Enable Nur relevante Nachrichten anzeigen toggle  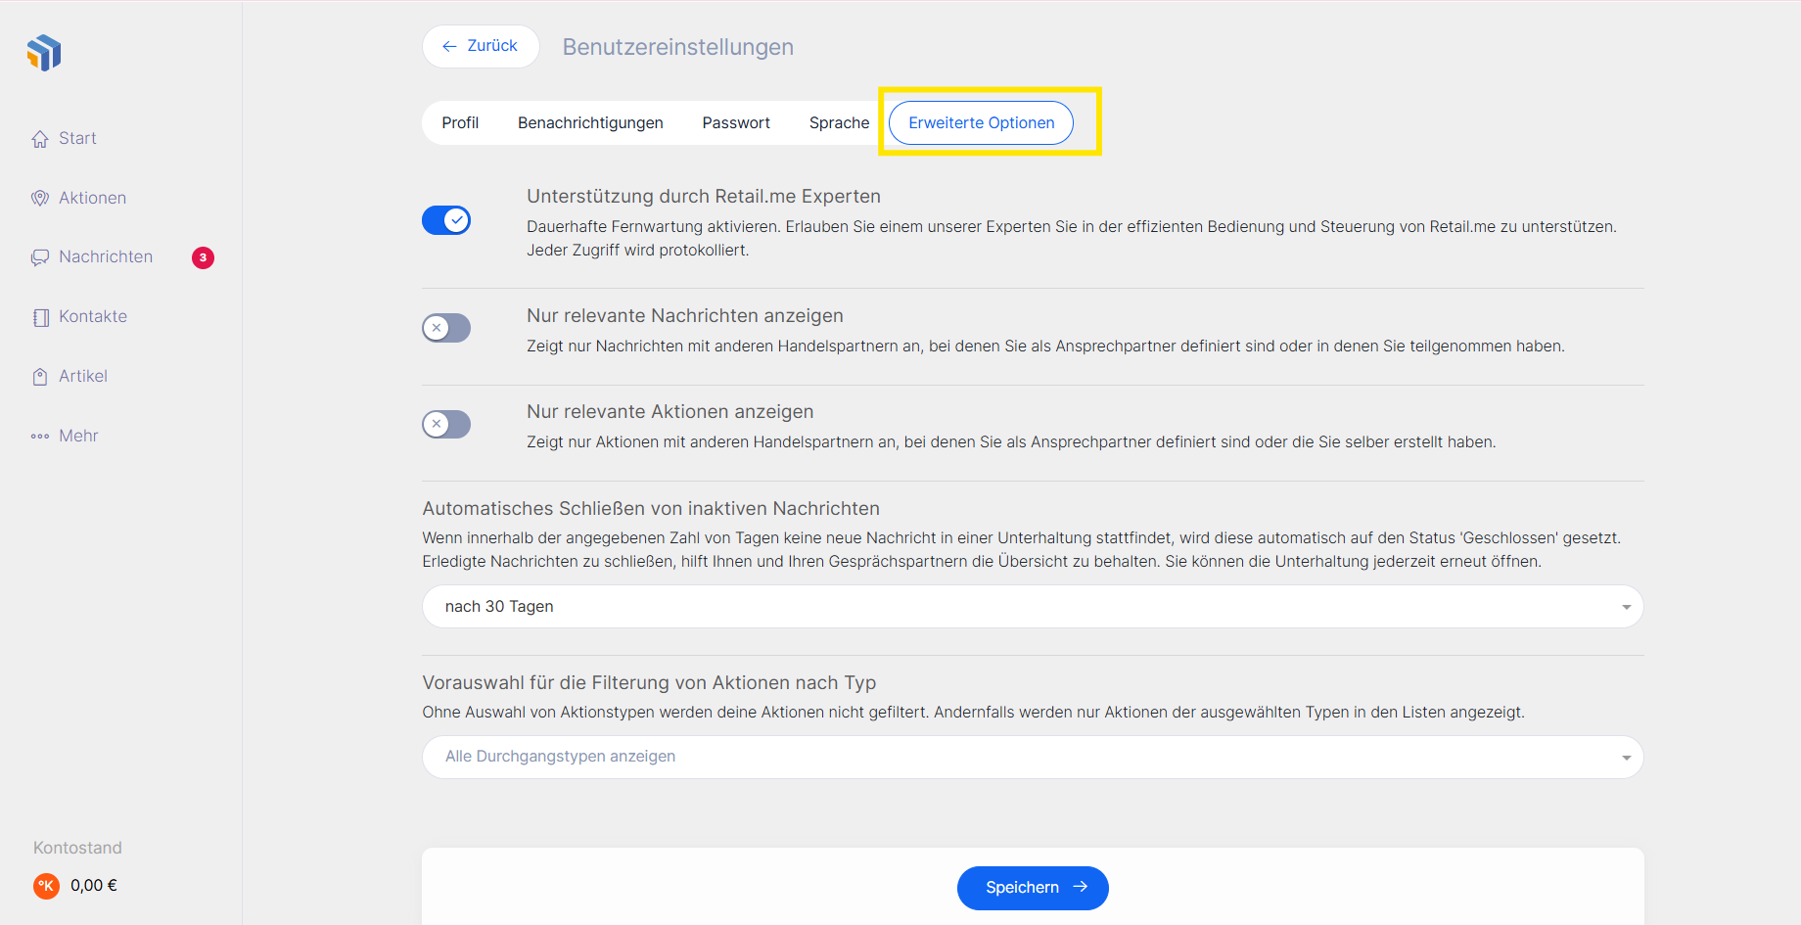446,328
